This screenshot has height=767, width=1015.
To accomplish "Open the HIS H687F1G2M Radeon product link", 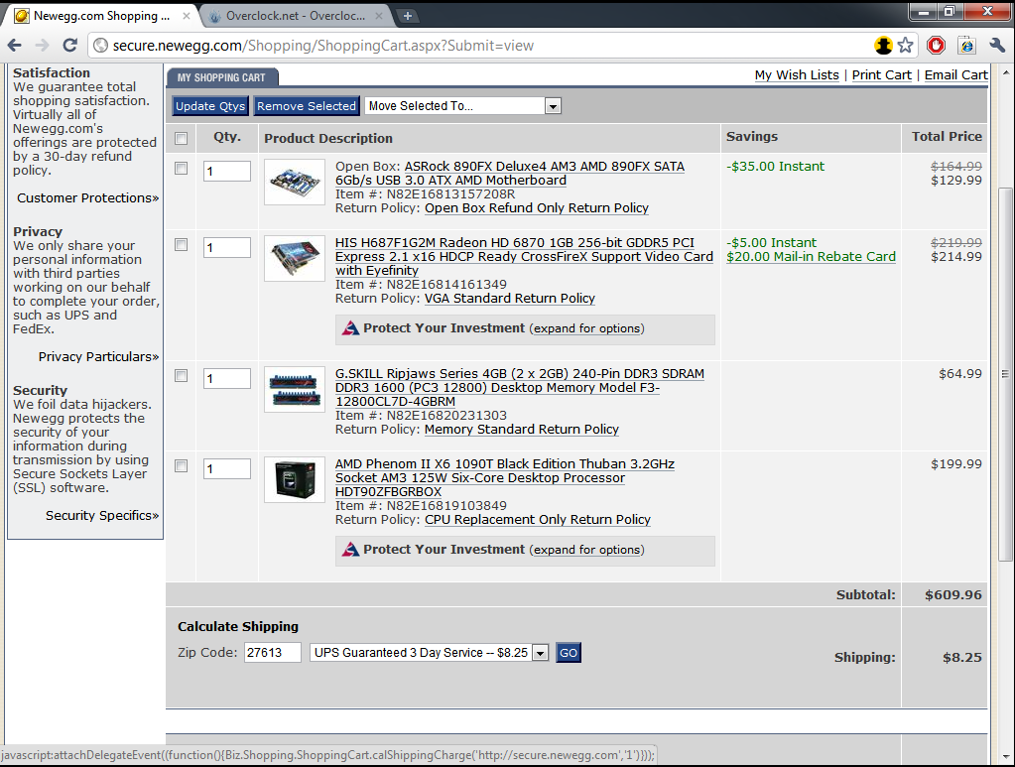I will (x=524, y=256).
